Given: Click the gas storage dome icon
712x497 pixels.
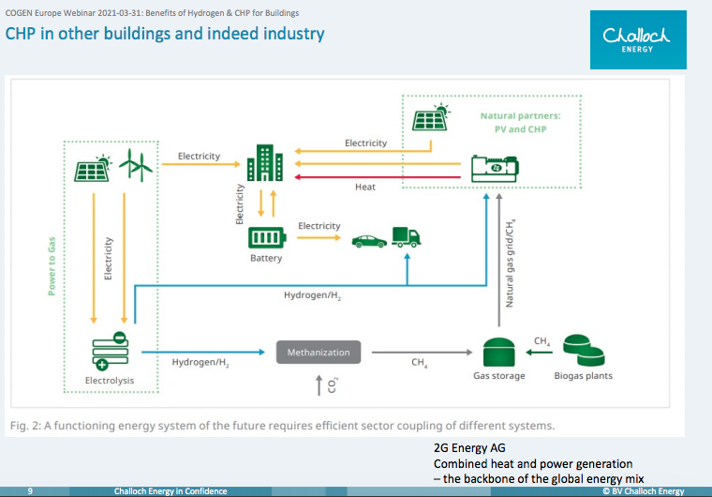Looking at the screenshot, I should (x=498, y=354).
